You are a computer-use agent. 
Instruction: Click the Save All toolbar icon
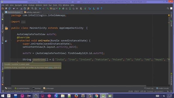6,8
